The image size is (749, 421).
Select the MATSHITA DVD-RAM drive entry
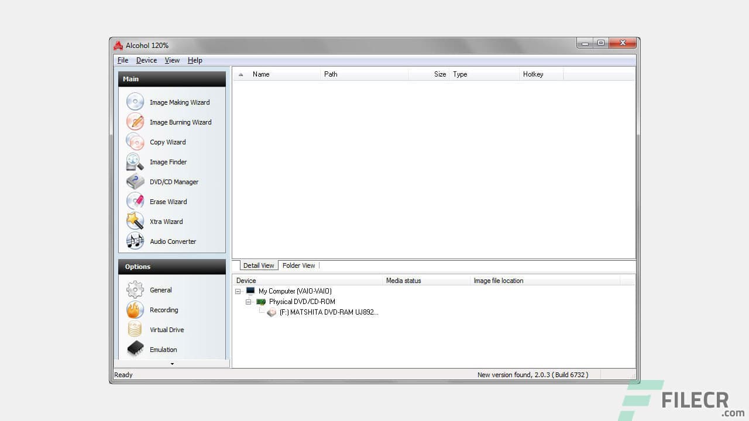pos(328,312)
